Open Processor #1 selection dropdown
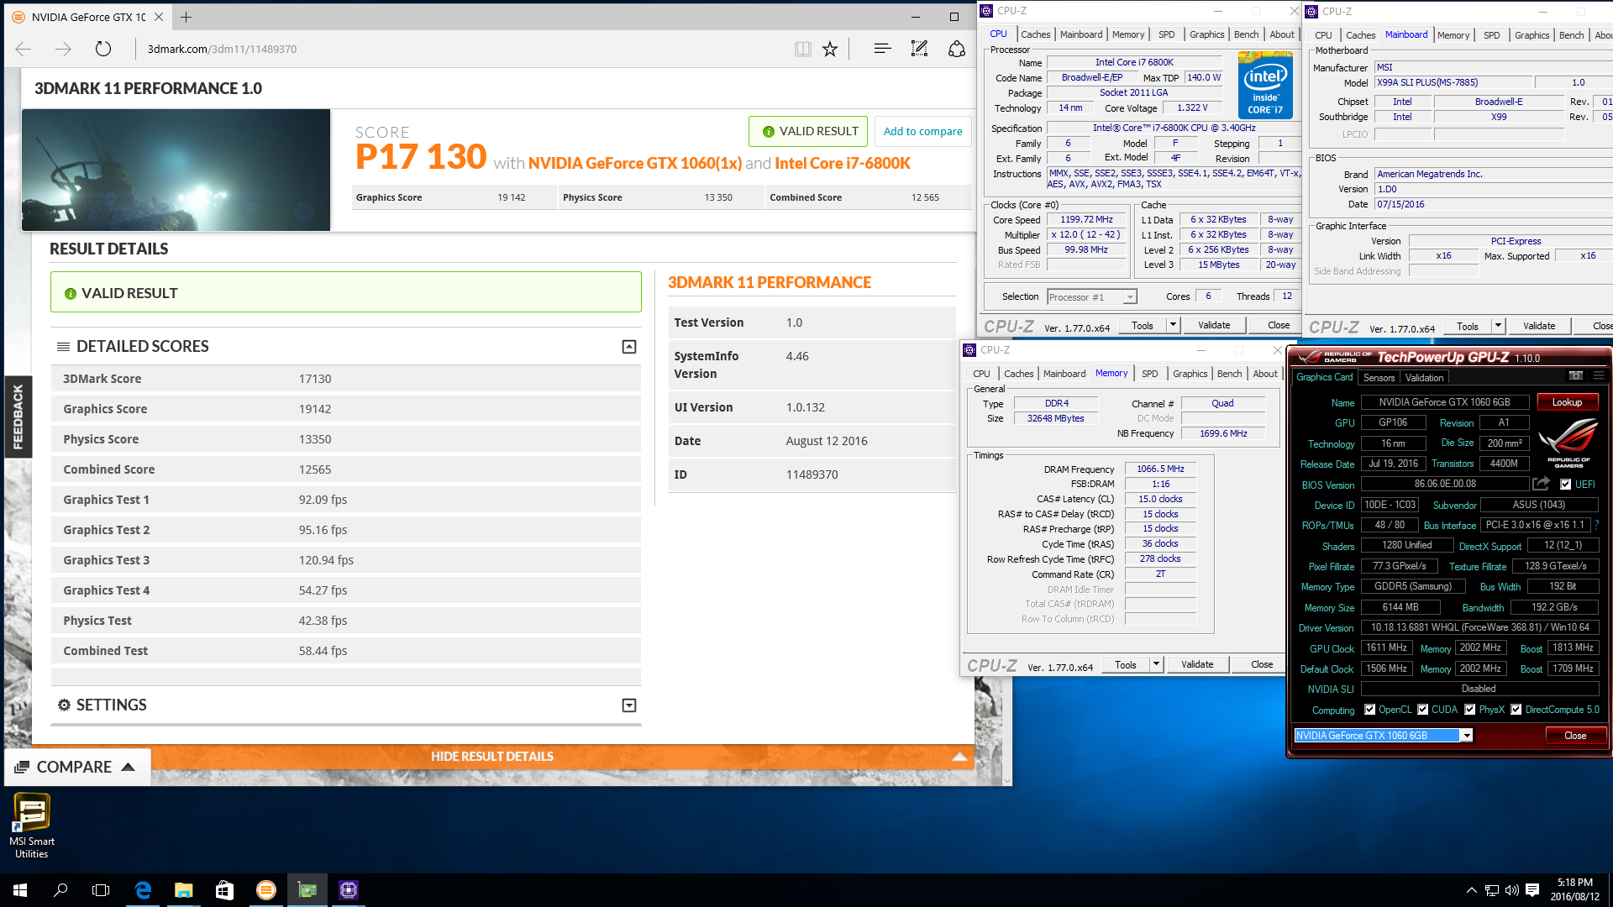 [x=1130, y=297]
